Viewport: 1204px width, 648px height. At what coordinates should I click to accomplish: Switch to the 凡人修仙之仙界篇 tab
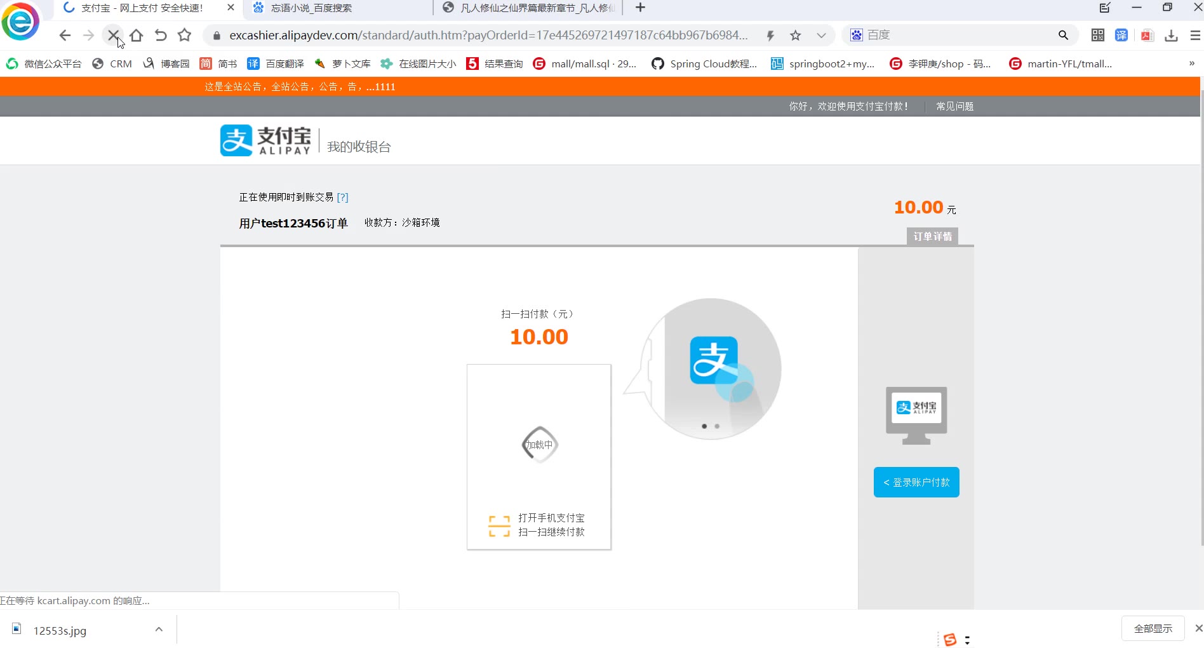tap(529, 8)
